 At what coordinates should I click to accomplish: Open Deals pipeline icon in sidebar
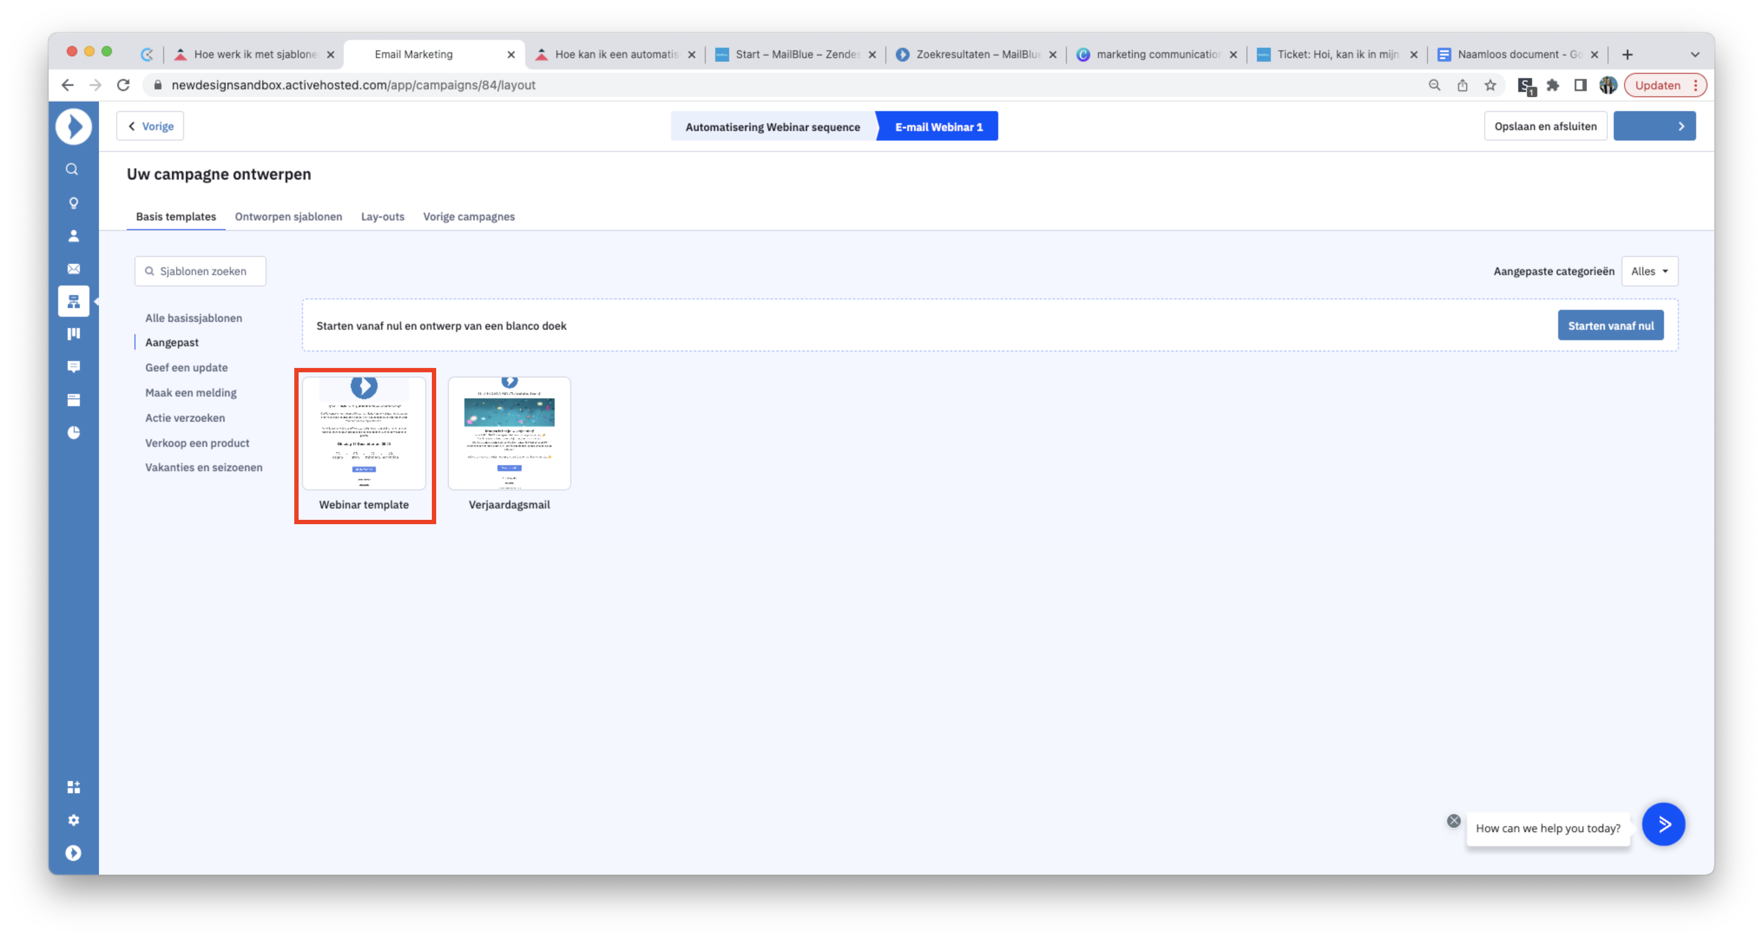point(73,333)
